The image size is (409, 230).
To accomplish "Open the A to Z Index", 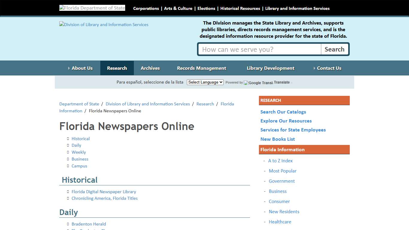I will [280, 161].
